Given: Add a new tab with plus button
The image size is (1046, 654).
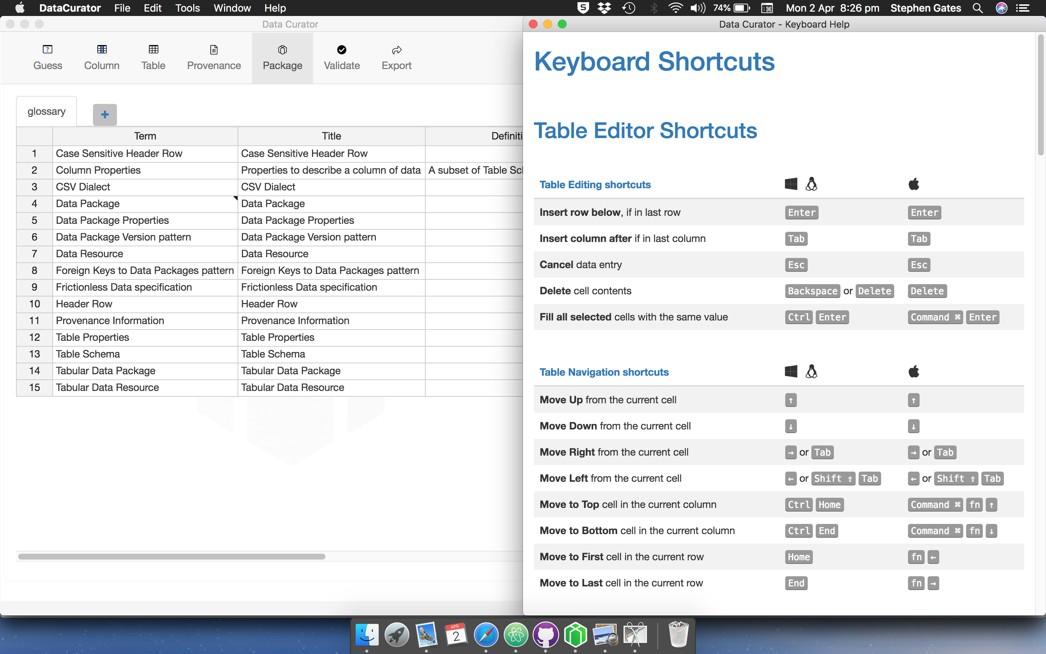Looking at the screenshot, I should click(105, 114).
